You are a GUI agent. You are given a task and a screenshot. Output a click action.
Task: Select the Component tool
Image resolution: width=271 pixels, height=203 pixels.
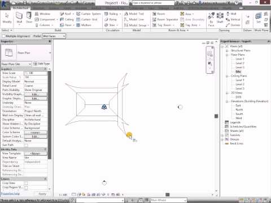click(45, 19)
